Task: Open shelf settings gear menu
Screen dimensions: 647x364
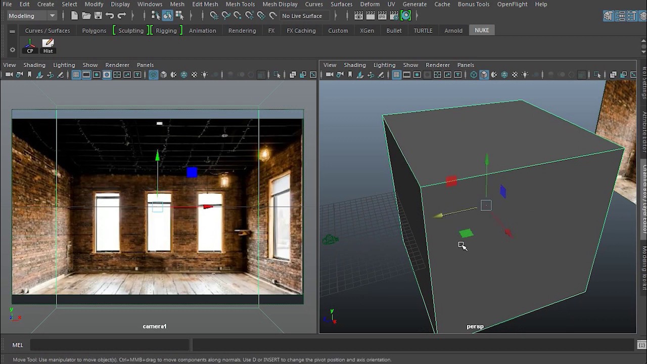Action: tap(12, 50)
